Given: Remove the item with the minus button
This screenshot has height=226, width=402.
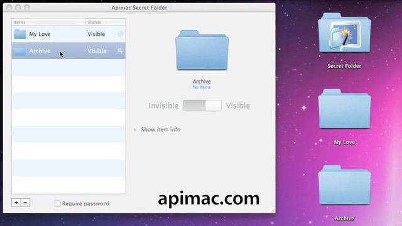Looking at the screenshot, I should tap(25, 203).
